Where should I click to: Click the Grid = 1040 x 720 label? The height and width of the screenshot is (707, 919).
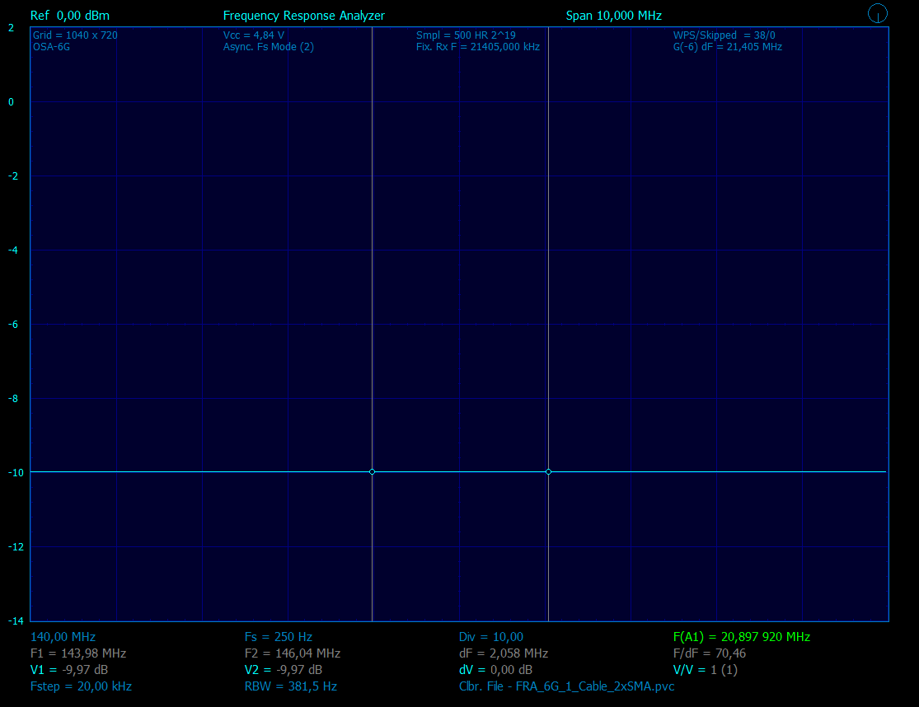click(x=74, y=35)
